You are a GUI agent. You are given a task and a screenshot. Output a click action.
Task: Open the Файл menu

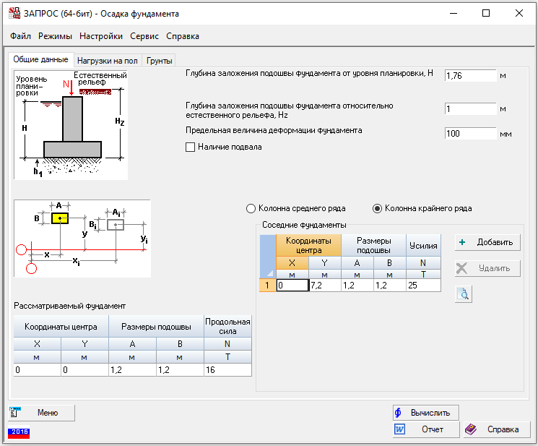pos(20,36)
